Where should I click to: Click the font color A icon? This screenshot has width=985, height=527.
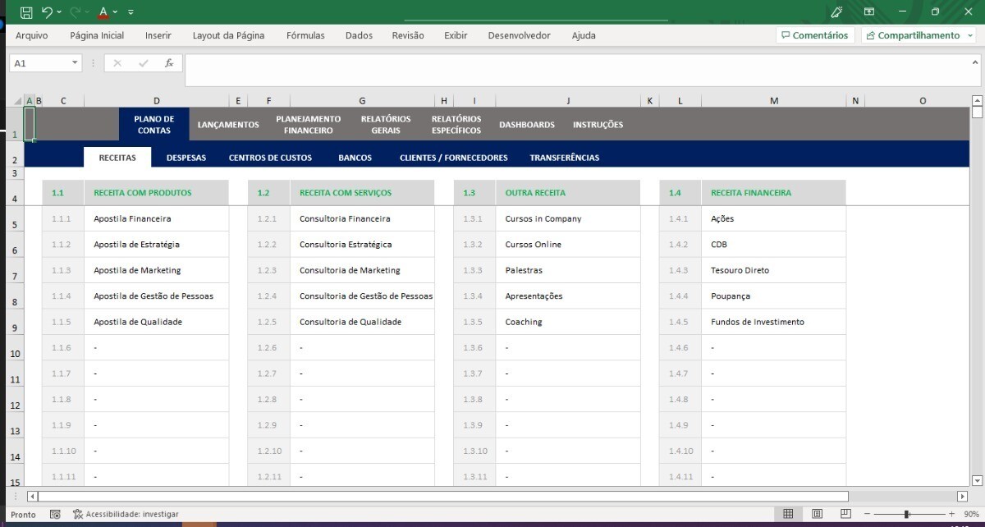click(x=103, y=12)
